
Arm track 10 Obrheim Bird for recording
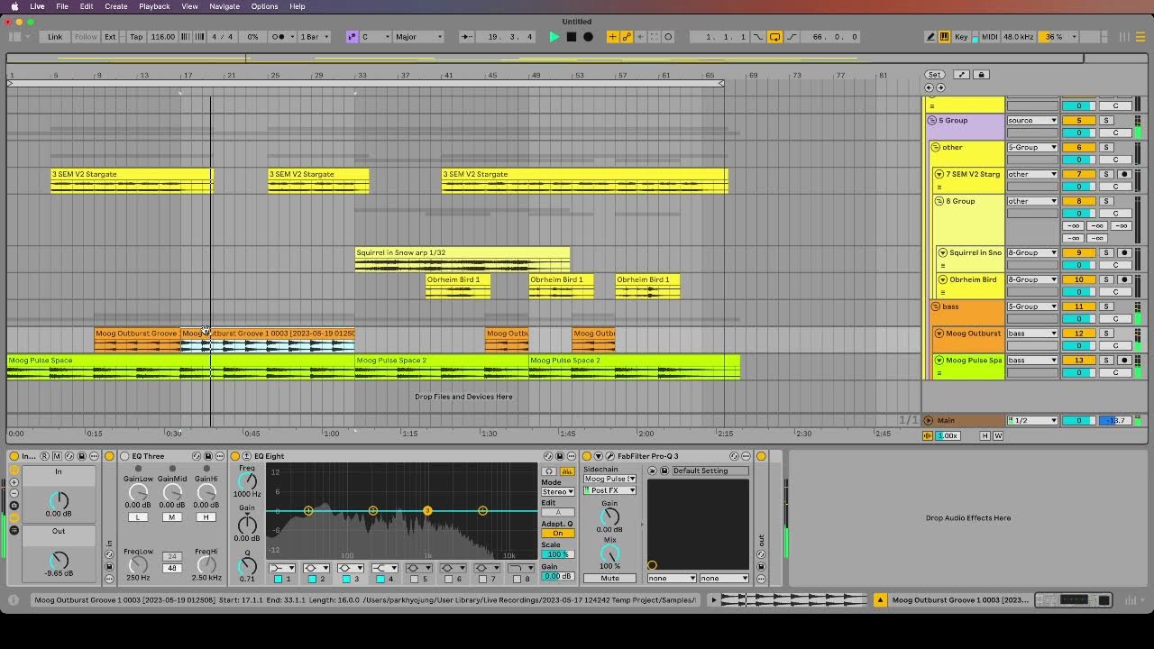[1124, 280]
